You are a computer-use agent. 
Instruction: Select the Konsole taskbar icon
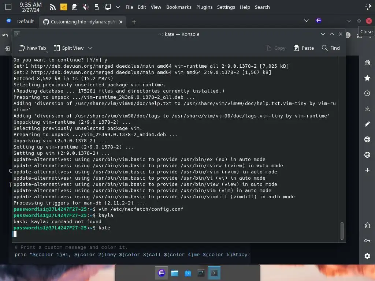point(214,273)
